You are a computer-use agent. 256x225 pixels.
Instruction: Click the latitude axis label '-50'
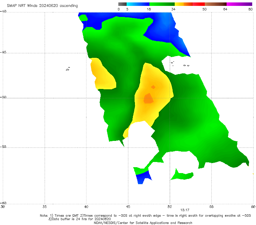3,97
